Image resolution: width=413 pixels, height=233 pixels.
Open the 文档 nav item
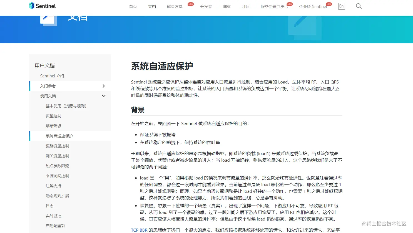152,7
